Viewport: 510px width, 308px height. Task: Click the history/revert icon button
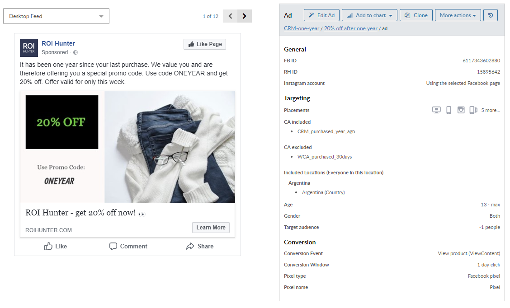pos(491,15)
